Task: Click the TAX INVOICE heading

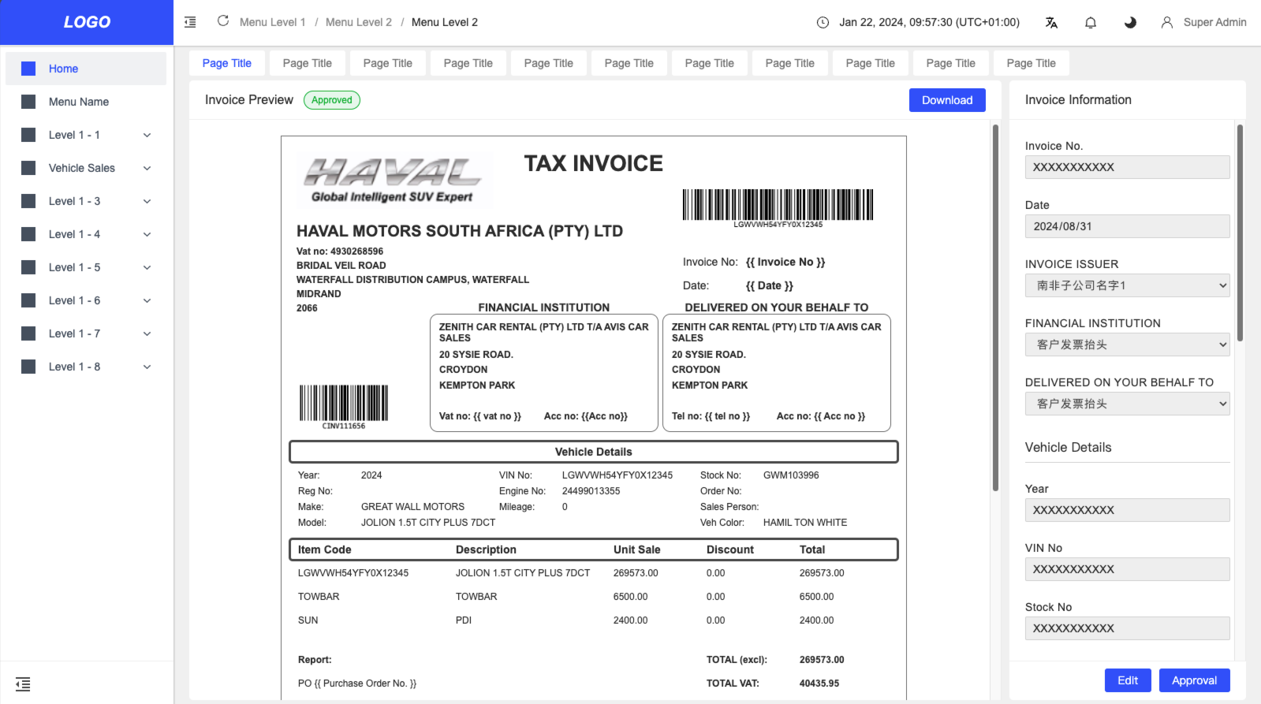Action: click(x=594, y=163)
